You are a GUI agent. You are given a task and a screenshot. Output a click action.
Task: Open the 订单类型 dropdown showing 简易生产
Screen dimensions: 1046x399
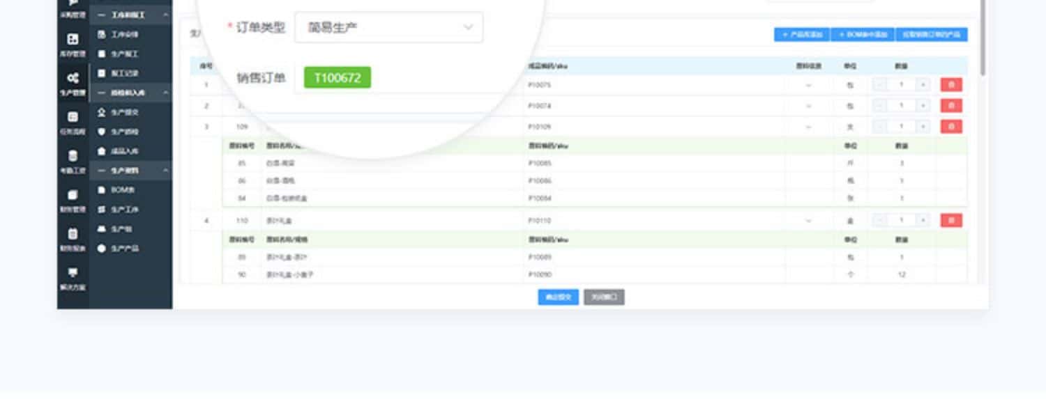tap(388, 28)
